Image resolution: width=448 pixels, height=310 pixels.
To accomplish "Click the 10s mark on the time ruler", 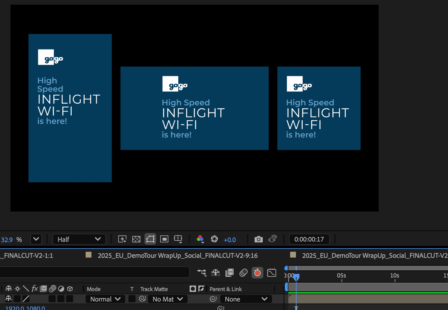I will coord(395,275).
